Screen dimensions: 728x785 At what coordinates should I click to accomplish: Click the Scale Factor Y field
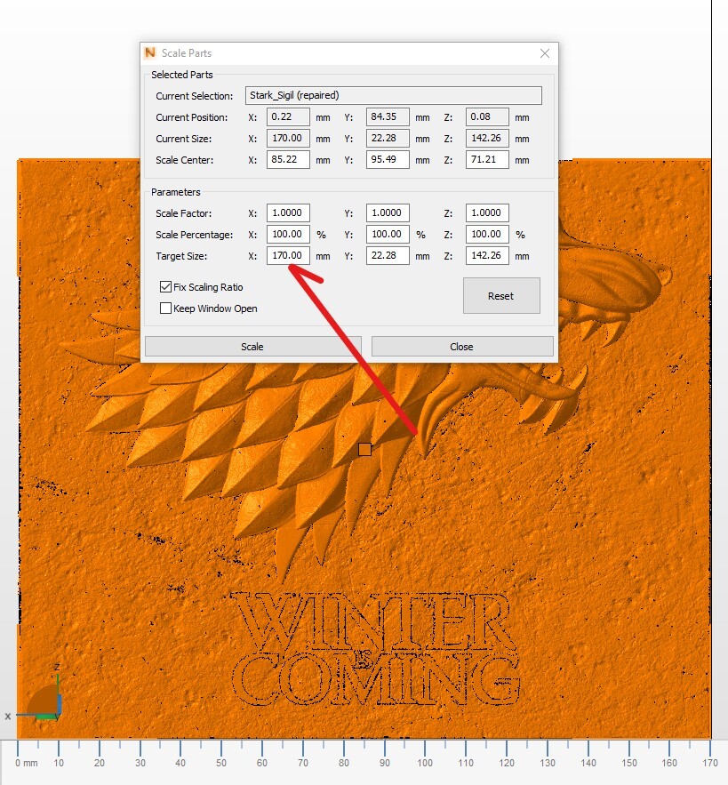coord(388,212)
